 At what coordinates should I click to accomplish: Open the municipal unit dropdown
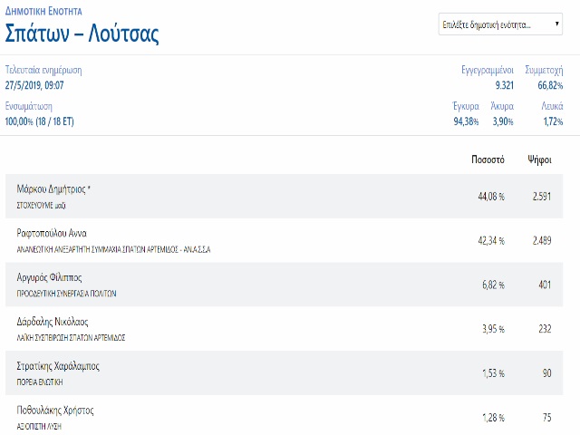click(500, 24)
